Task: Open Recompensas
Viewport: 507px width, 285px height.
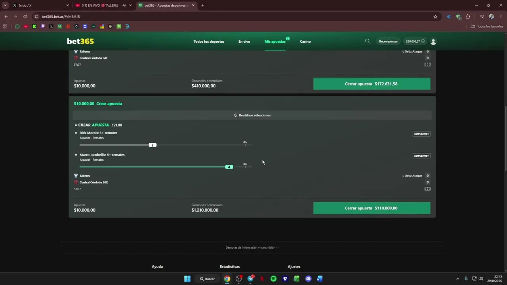Action: pos(388,42)
